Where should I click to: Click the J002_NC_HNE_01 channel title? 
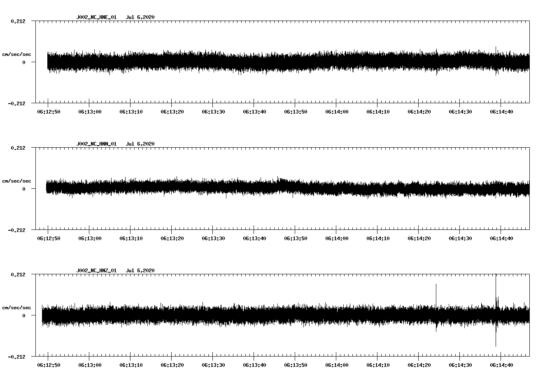[96, 17]
